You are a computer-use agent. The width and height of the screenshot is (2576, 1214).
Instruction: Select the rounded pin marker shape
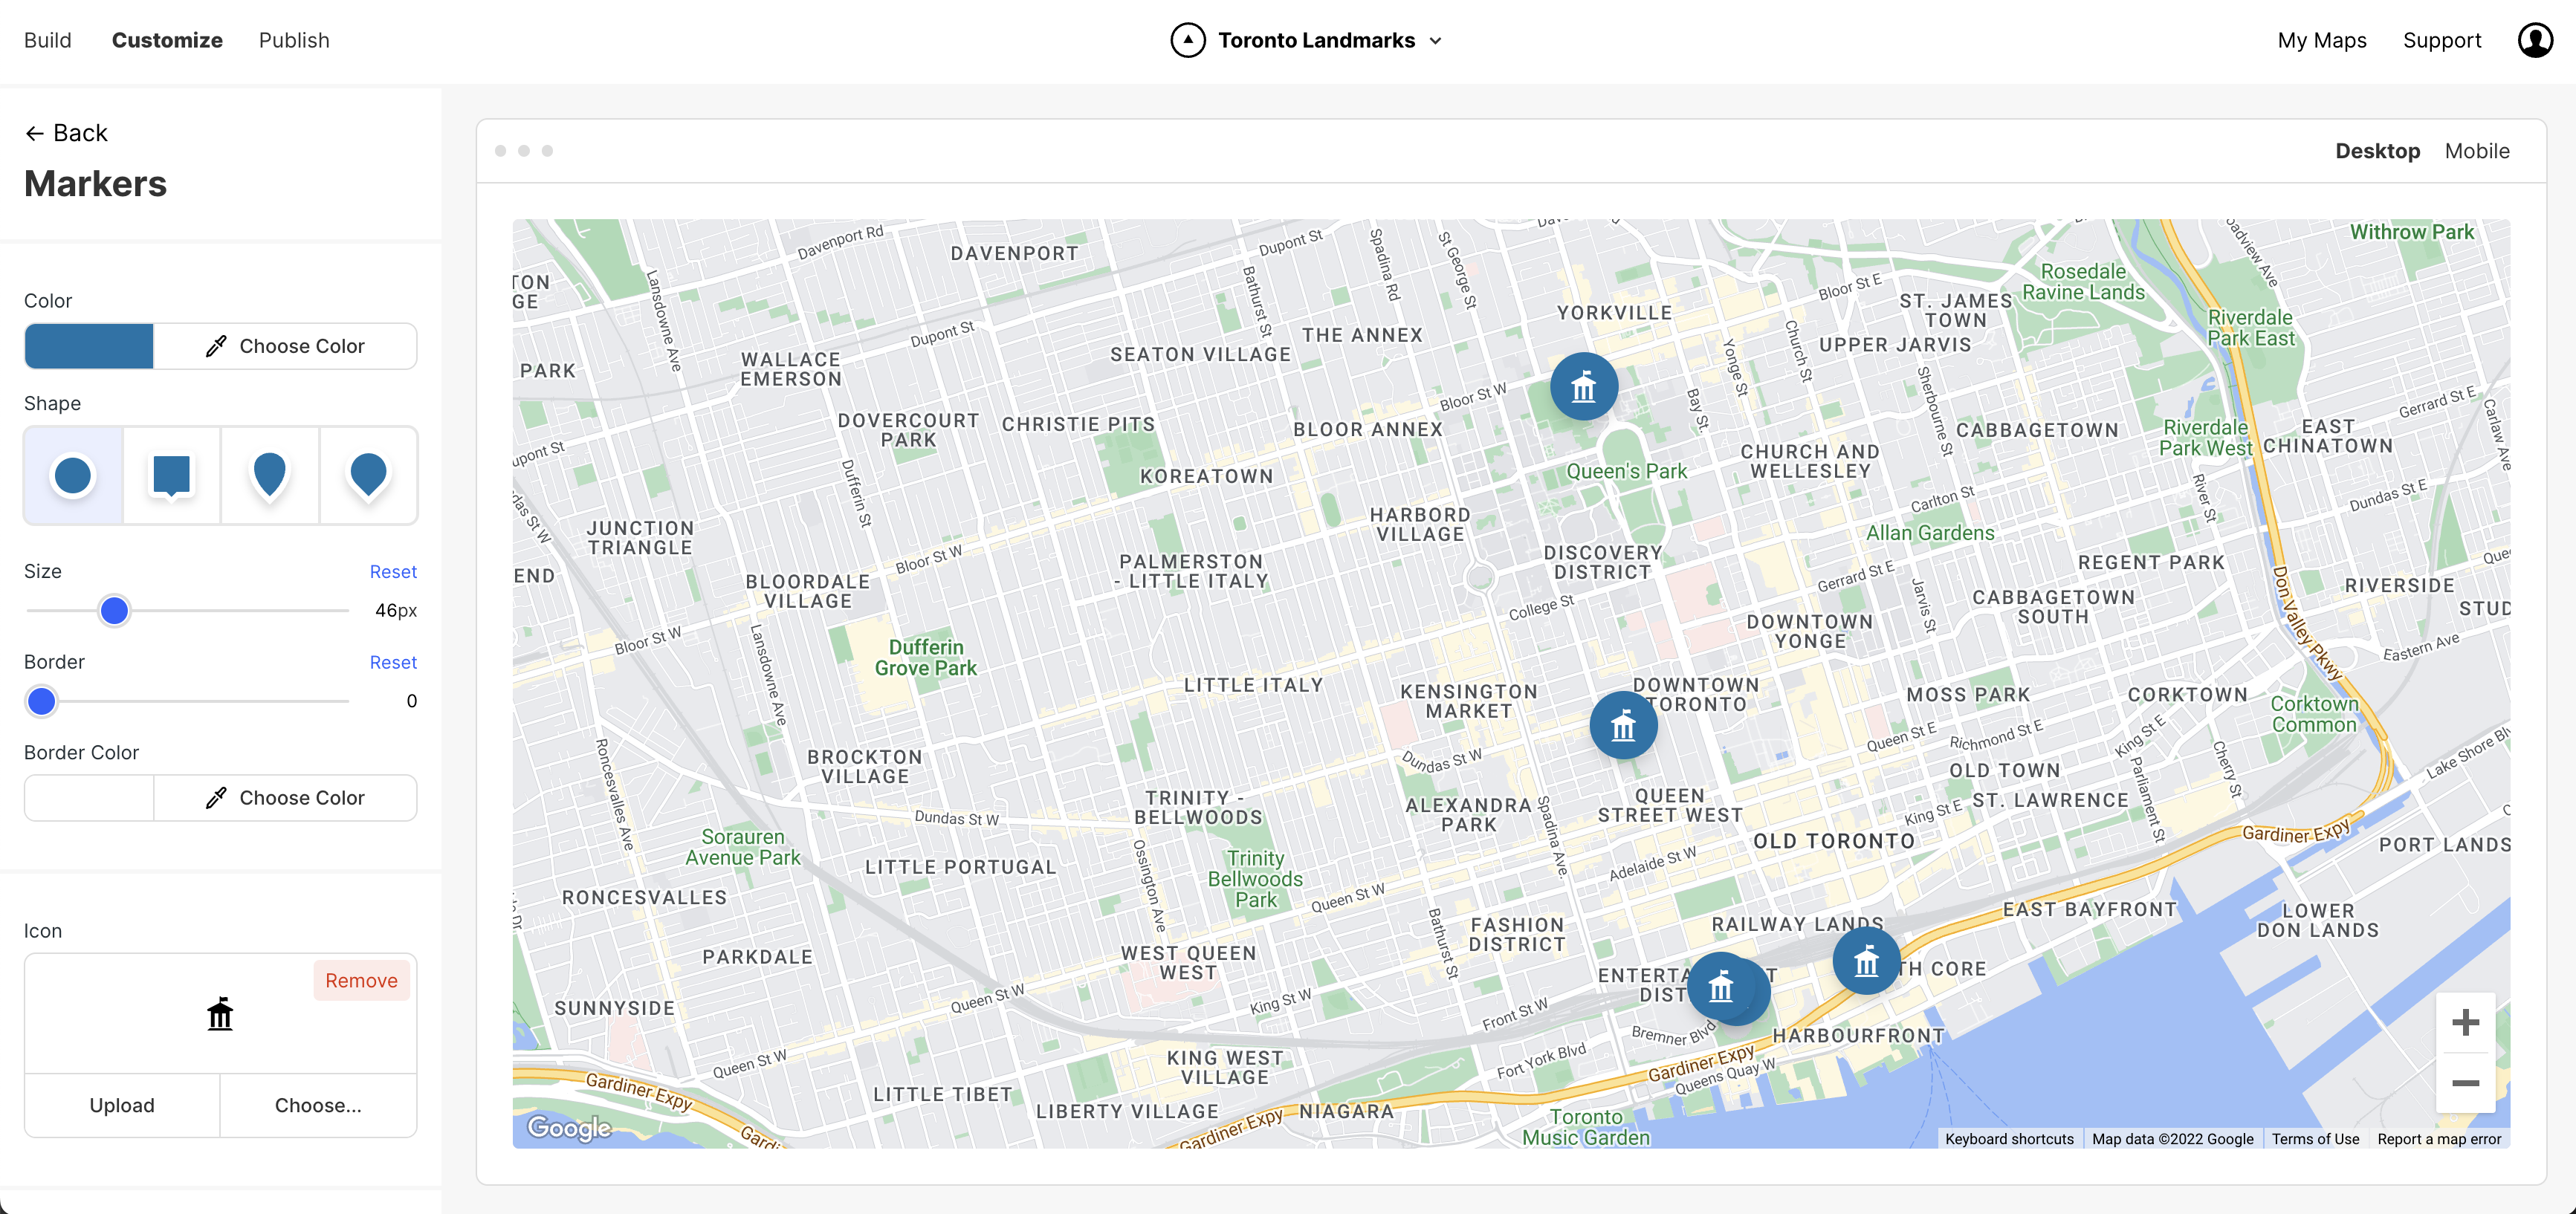point(368,475)
